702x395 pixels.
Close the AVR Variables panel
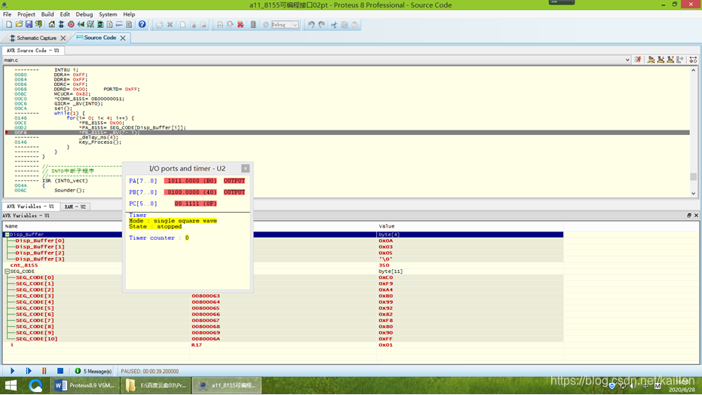pos(696,216)
